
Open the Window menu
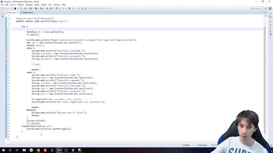[57, 5]
